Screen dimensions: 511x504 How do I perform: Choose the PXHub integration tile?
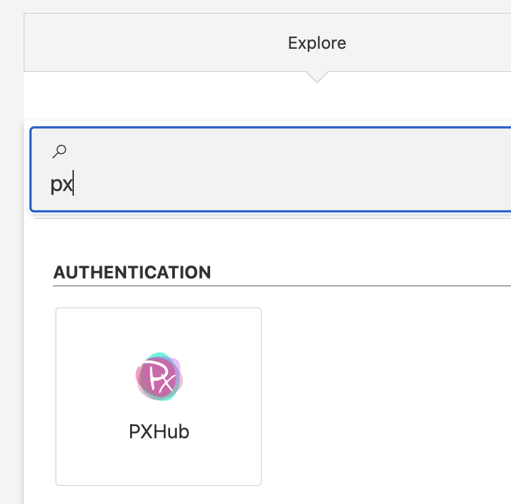159,396
